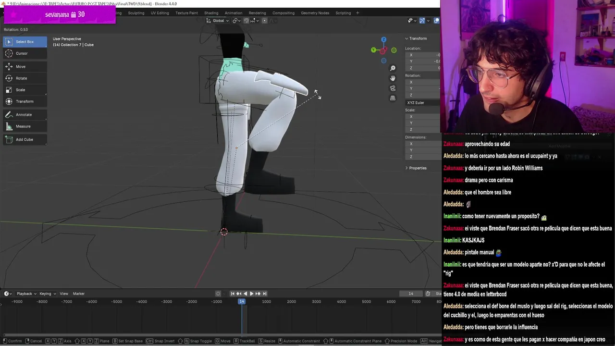Play animation in reverse
615x346 pixels.
[245, 294]
